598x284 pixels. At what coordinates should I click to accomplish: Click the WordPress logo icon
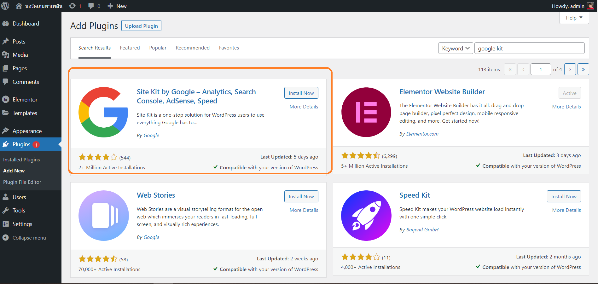5,6
